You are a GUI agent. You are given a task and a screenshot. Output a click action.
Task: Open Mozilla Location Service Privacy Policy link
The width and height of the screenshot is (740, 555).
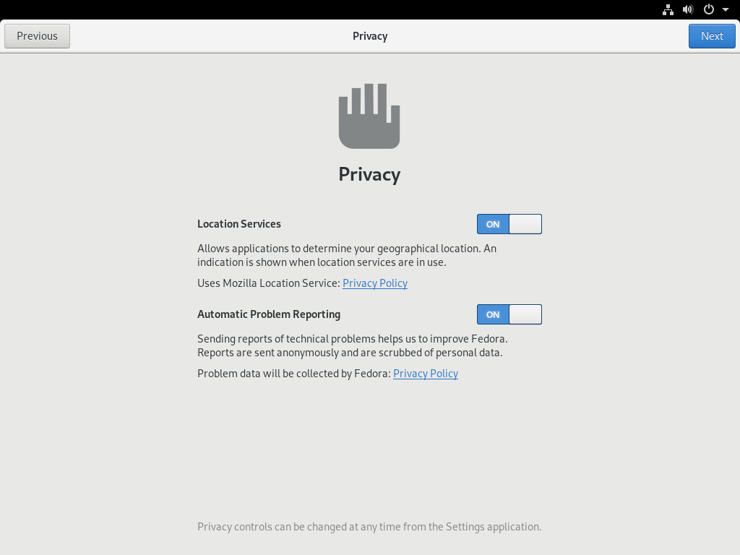pos(375,283)
